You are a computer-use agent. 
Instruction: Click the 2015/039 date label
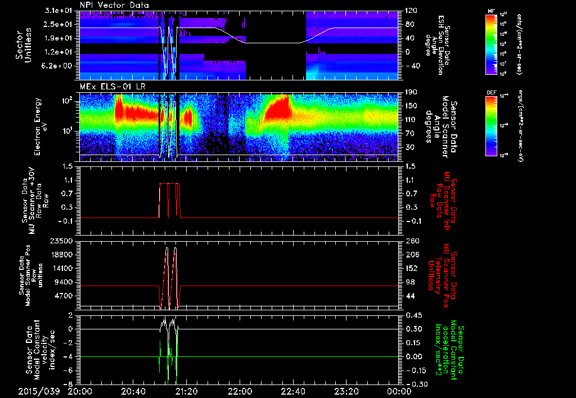click(x=39, y=391)
